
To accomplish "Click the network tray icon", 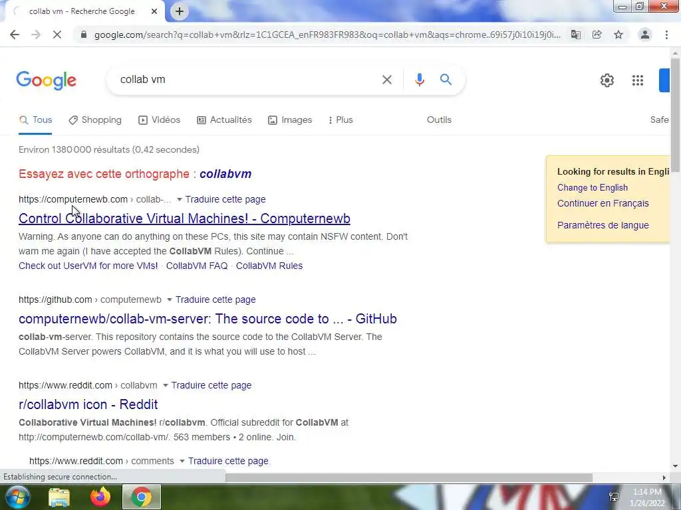I will (614, 497).
